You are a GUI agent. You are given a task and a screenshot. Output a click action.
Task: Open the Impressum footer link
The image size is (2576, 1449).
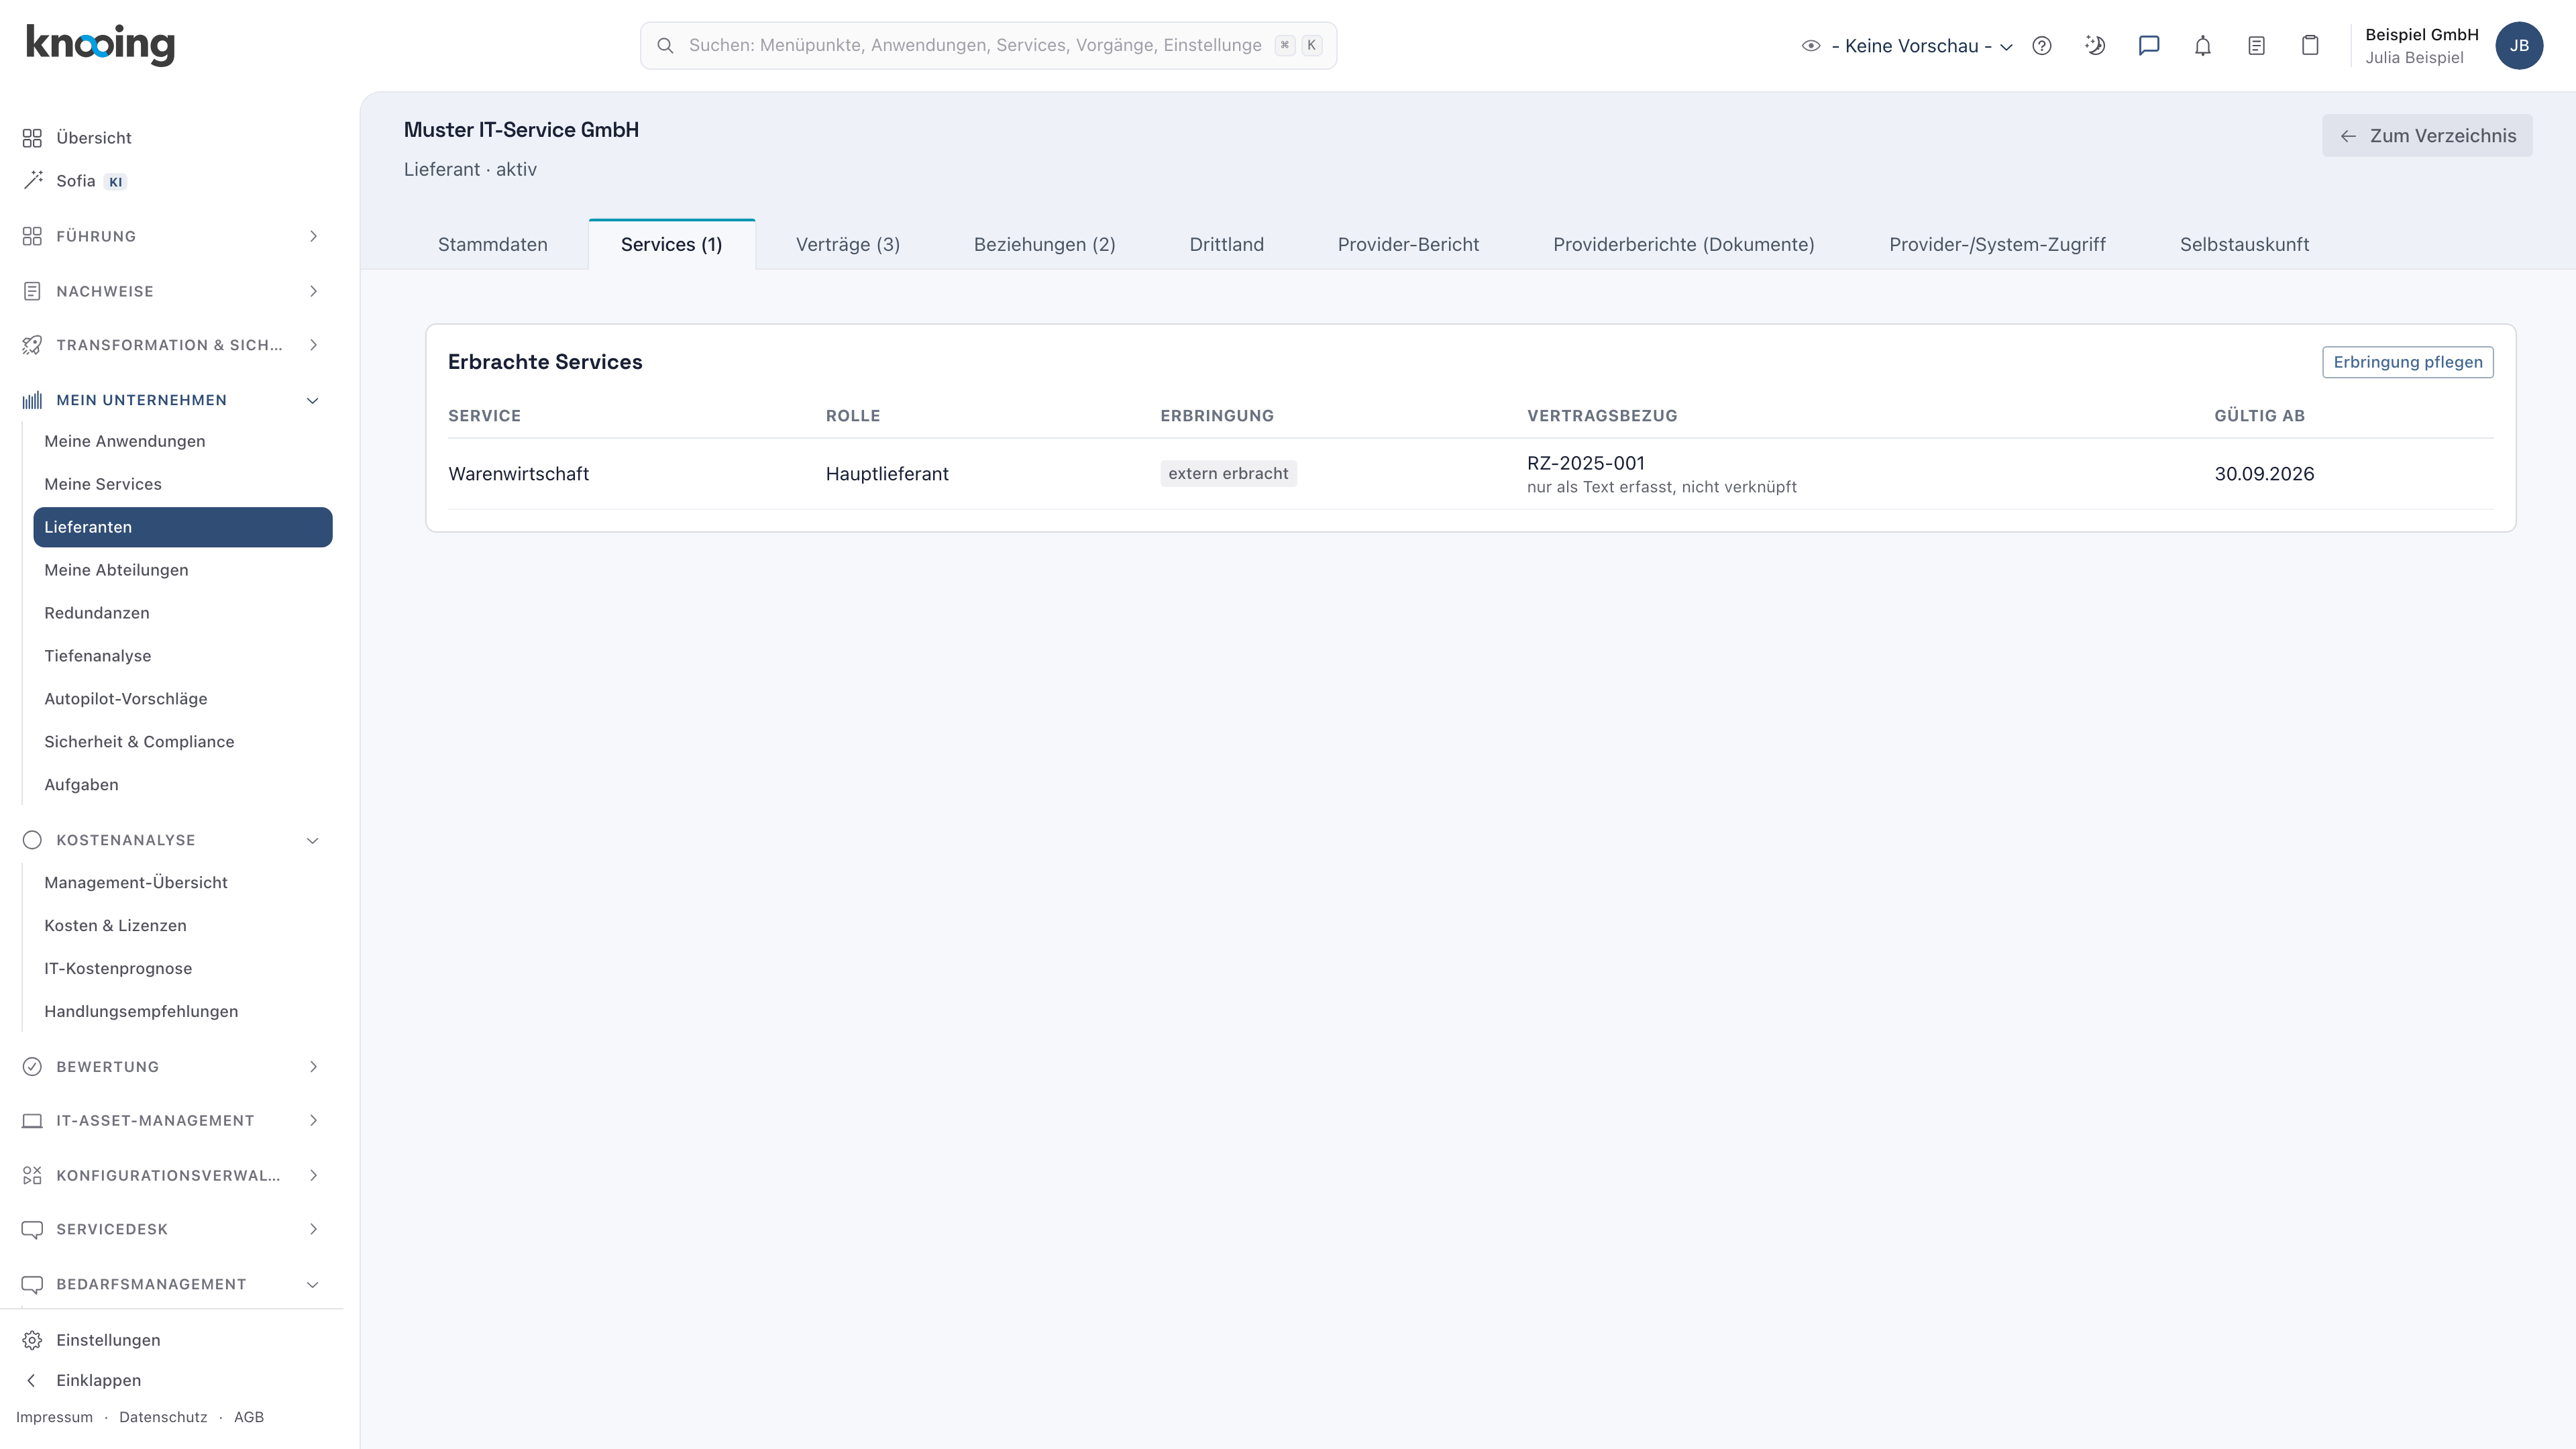54,1418
